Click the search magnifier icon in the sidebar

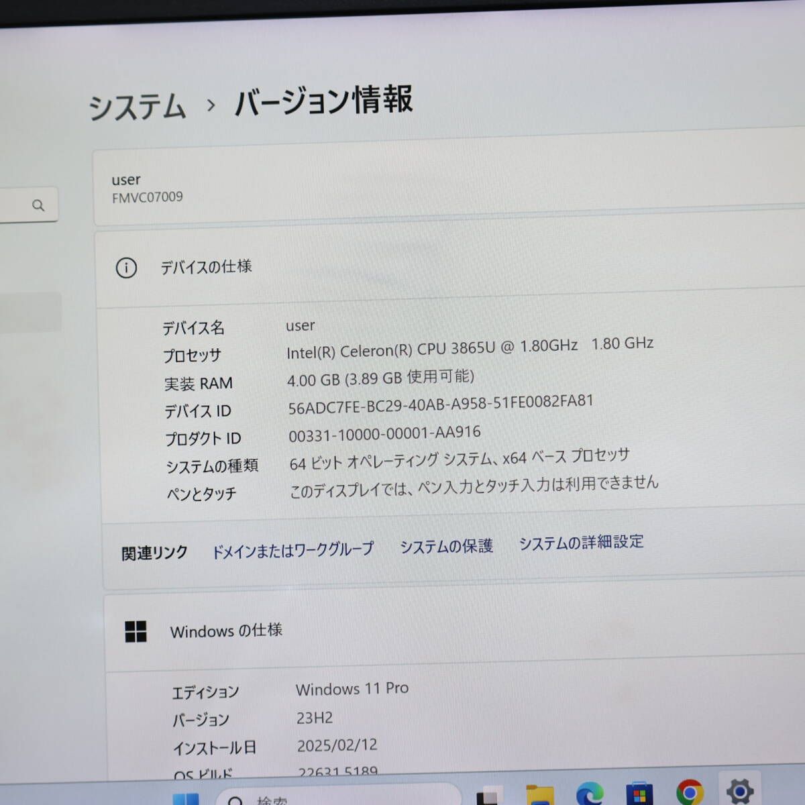click(38, 205)
